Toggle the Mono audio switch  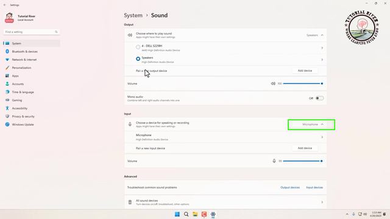319,99
